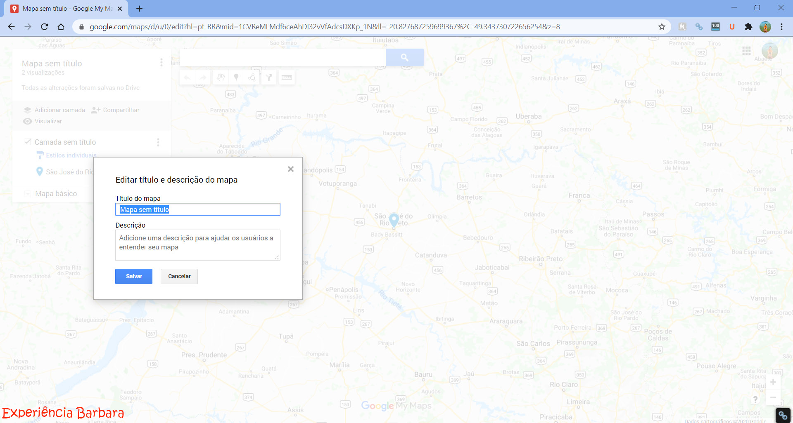
Task: Open the Google apps grid
Action: click(746, 51)
